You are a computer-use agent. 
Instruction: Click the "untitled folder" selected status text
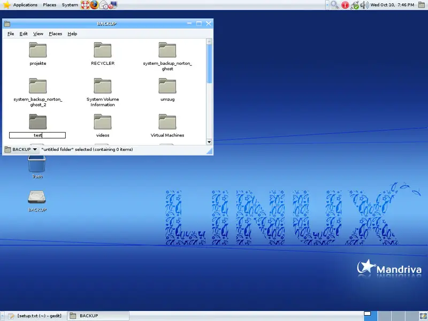(87, 150)
